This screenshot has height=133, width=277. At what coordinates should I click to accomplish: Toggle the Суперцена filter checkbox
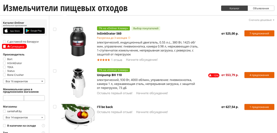[5, 46]
